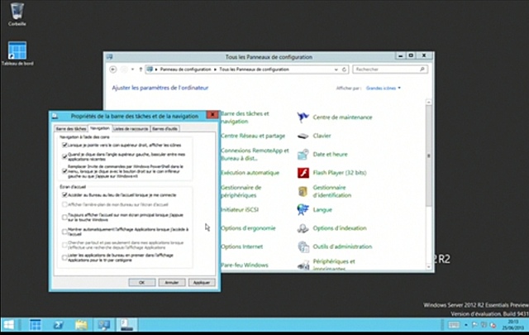
Task: Open the Tableau de bord desktop shortcut
Action: click(17, 54)
